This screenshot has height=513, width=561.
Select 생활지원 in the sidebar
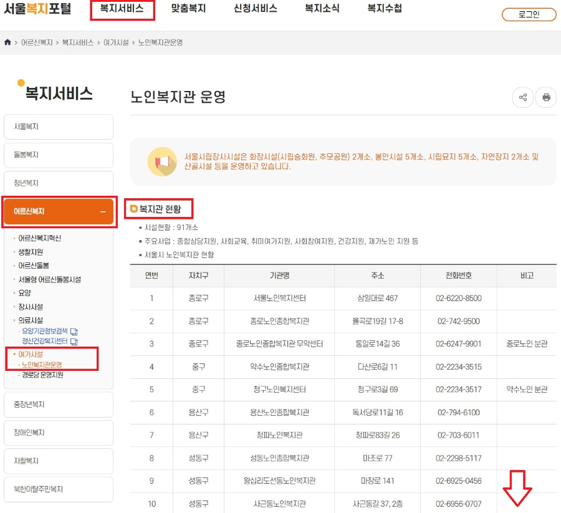tap(31, 252)
